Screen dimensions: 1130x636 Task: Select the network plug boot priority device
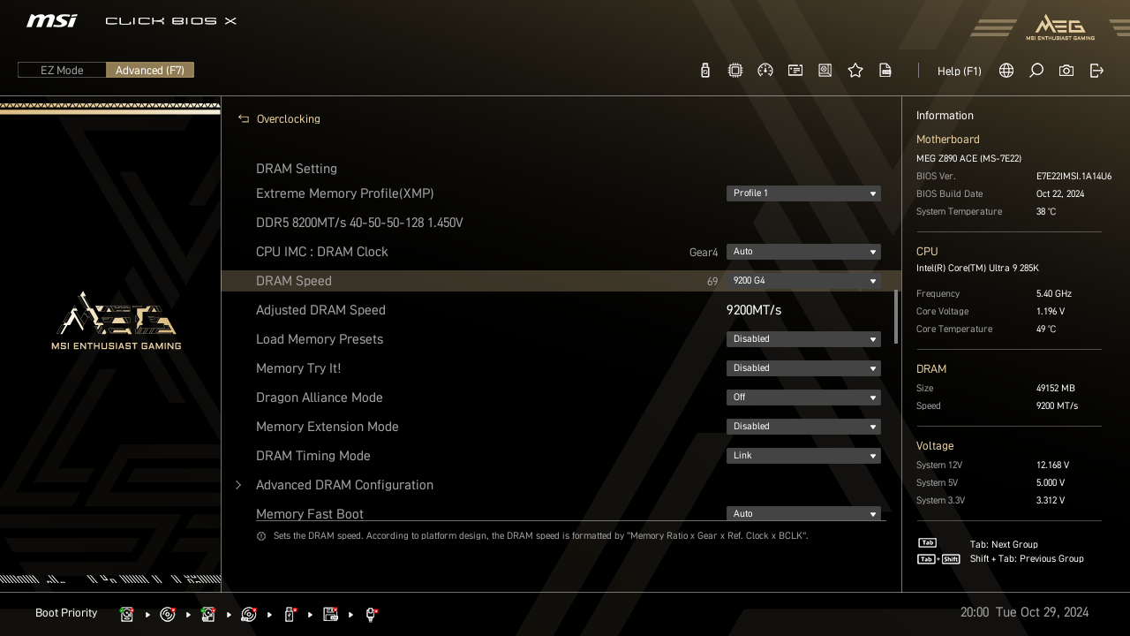point(371,614)
